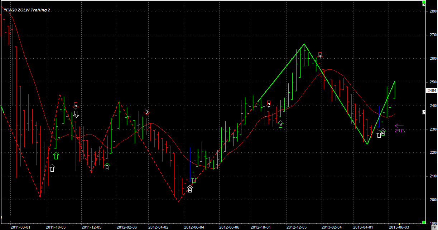Click the magenta arrow marking 2315
438x230 pixels.
coord(399,126)
